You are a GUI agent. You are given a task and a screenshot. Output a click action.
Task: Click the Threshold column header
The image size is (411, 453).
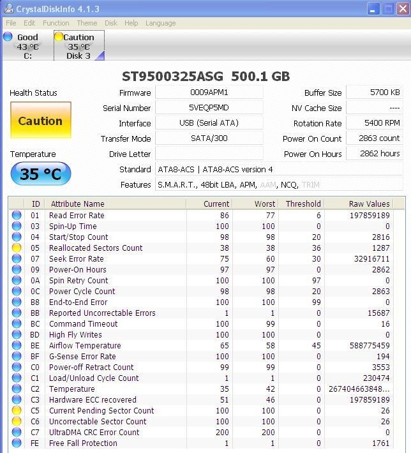click(x=301, y=204)
